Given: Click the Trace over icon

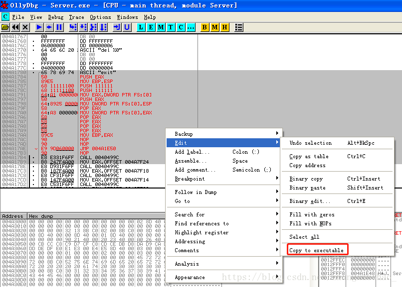Looking at the screenshot, I should tap(103, 27).
